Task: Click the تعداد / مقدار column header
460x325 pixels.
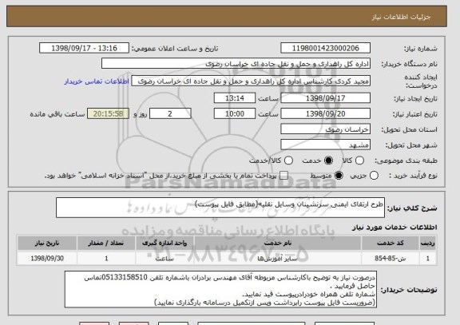Action: pyautogui.click(x=106, y=243)
